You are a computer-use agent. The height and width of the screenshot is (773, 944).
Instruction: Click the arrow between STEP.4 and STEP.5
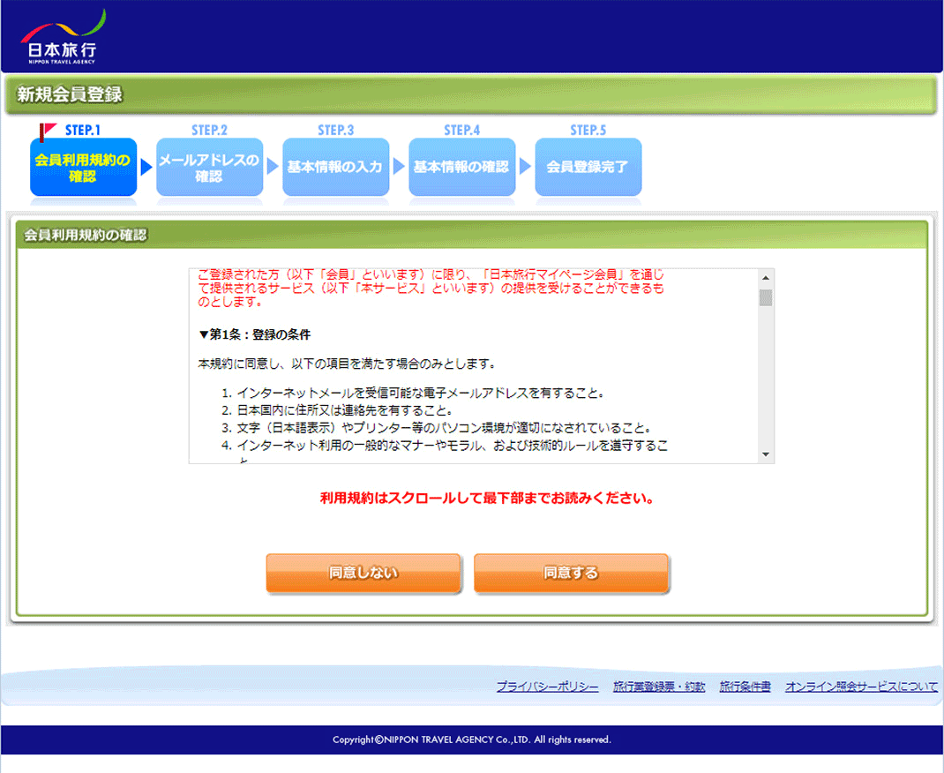pos(525,167)
